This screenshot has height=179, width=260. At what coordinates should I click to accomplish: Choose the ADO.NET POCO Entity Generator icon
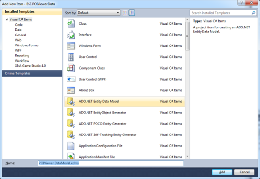(x=71, y=124)
